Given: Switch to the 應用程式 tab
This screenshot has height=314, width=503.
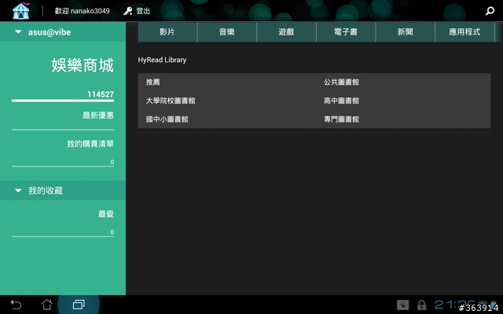Looking at the screenshot, I should (464, 31).
